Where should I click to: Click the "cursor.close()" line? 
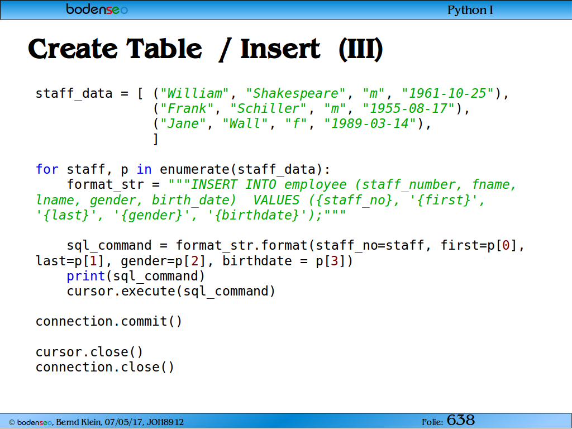point(89,352)
